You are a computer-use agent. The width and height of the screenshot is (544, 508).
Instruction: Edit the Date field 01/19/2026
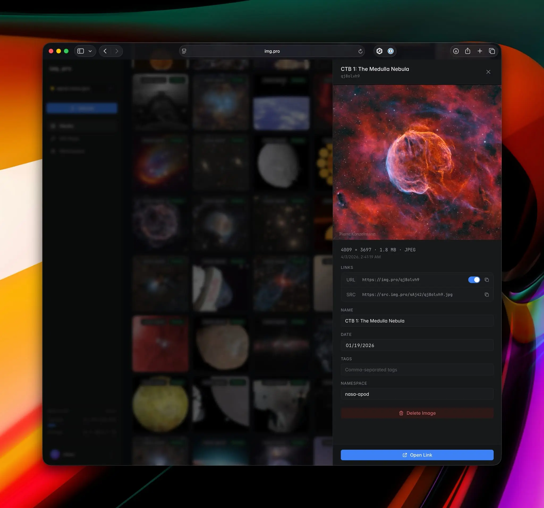[417, 345]
